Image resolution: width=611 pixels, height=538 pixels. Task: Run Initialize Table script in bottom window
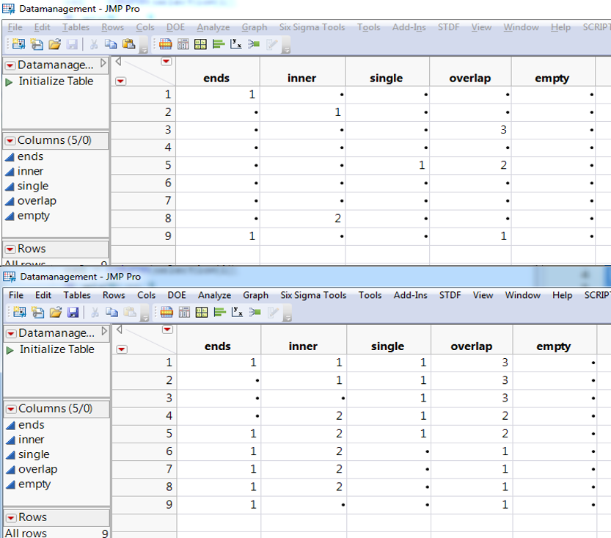pos(56,349)
